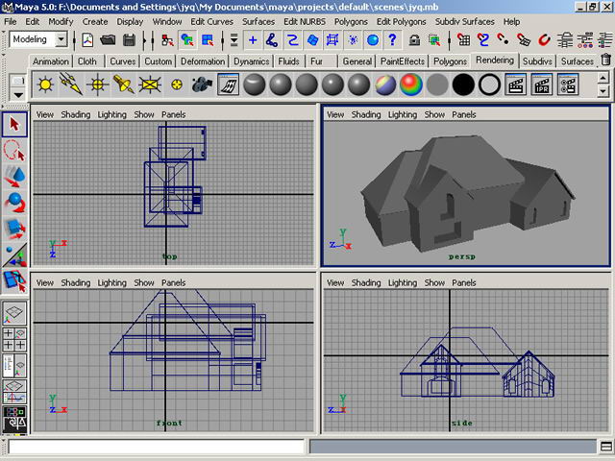Switch to the four-view layout

14,340
